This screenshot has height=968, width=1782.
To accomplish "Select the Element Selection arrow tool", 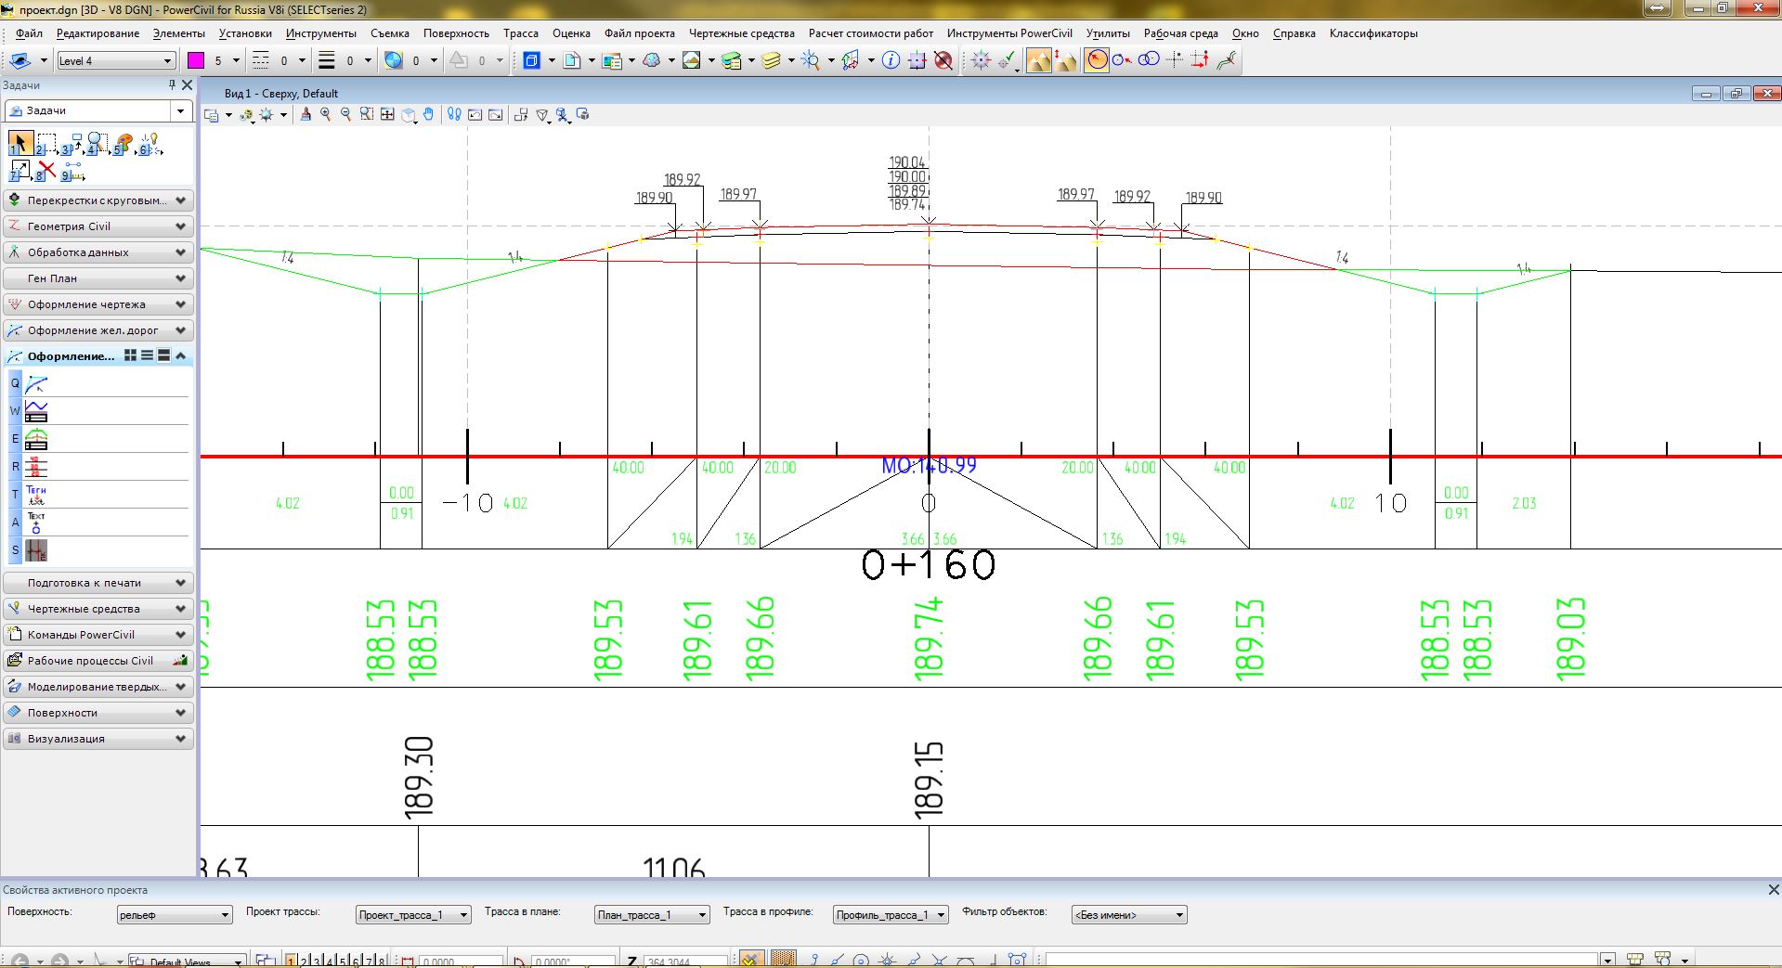I will click(19, 143).
